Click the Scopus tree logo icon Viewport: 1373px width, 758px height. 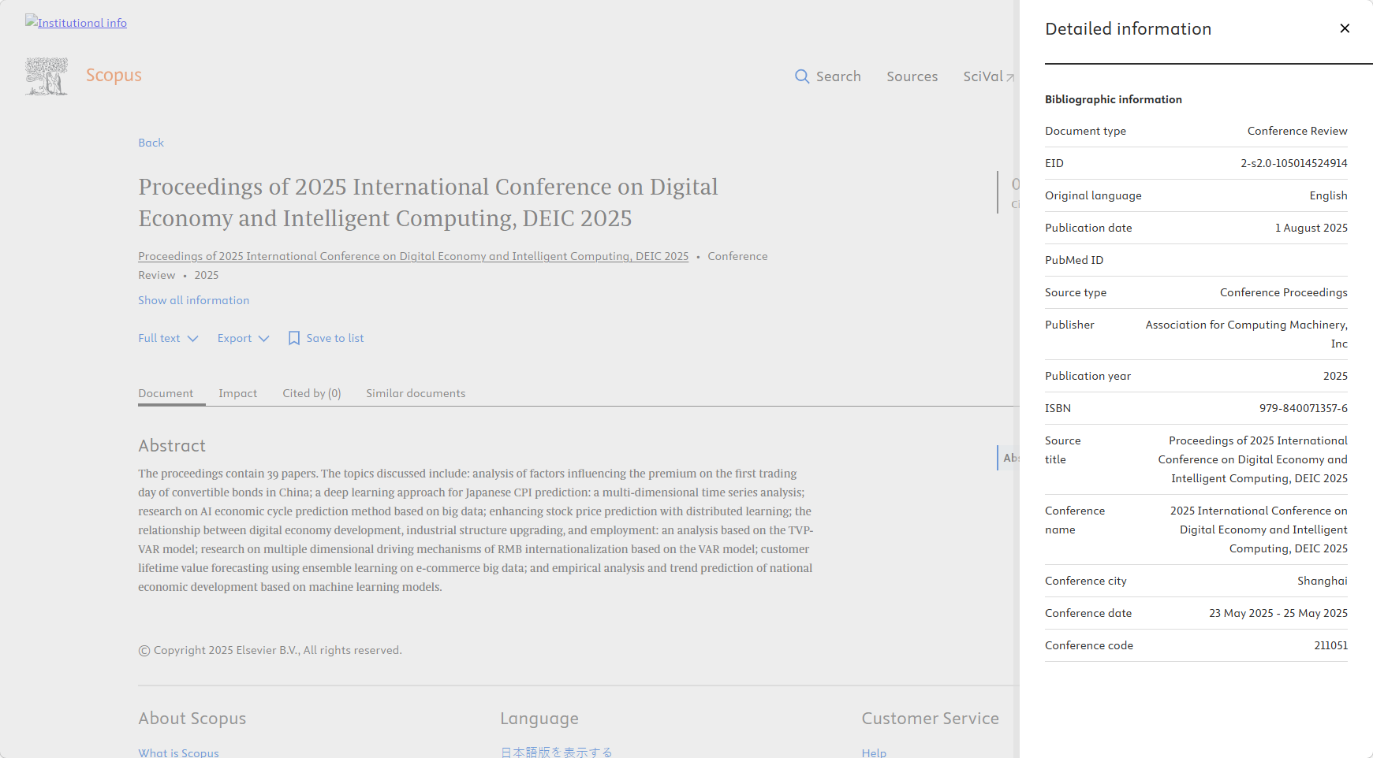pos(47,76)
